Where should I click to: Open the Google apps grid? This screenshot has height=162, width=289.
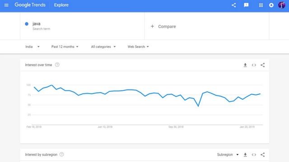coord(261,5)
